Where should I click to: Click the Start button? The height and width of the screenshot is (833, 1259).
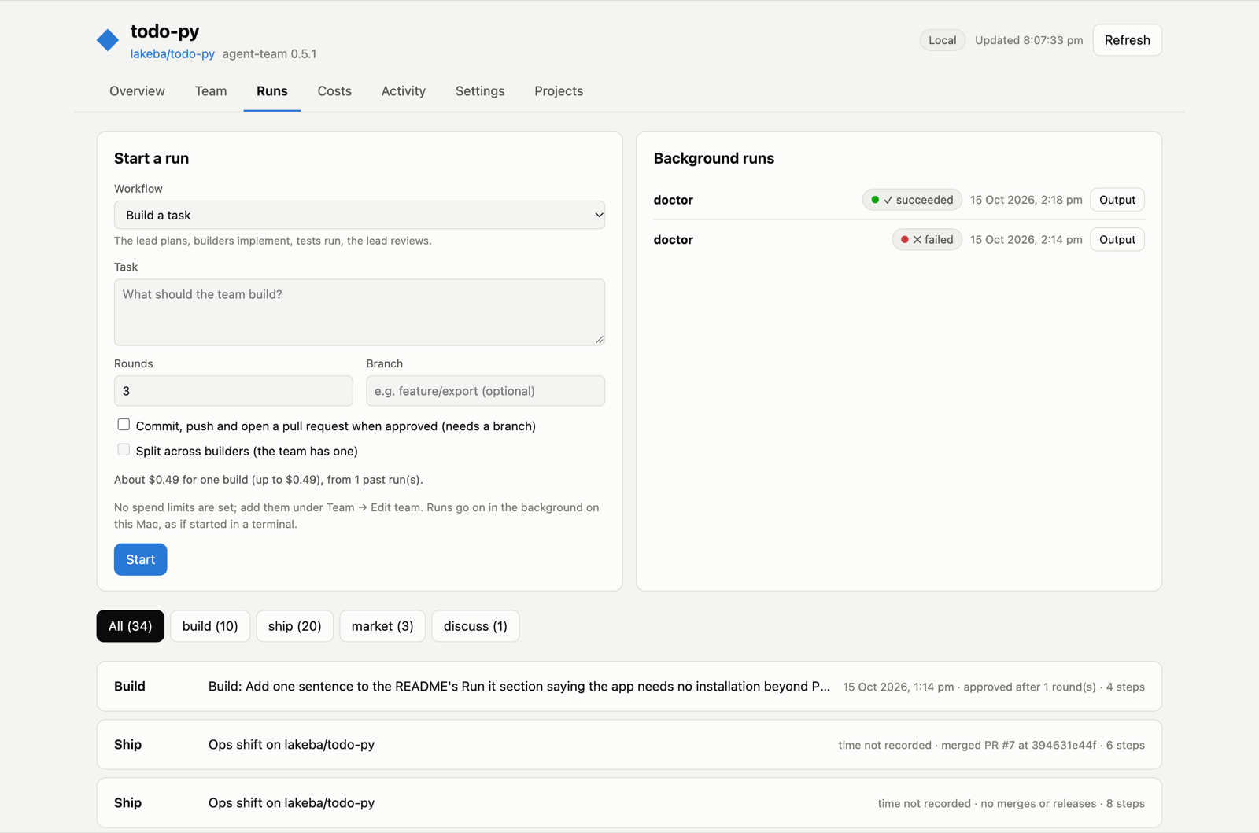click(x=141, y=559)
